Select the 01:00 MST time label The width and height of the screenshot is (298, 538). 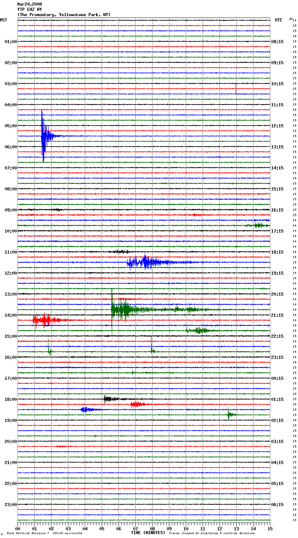tap(11, 42)
